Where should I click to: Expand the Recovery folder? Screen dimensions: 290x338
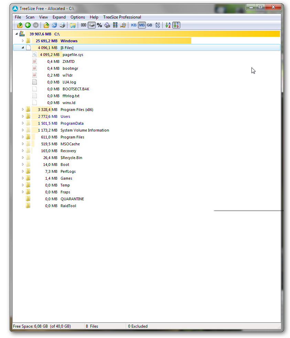pyautogui.click(x=23, y=151)
